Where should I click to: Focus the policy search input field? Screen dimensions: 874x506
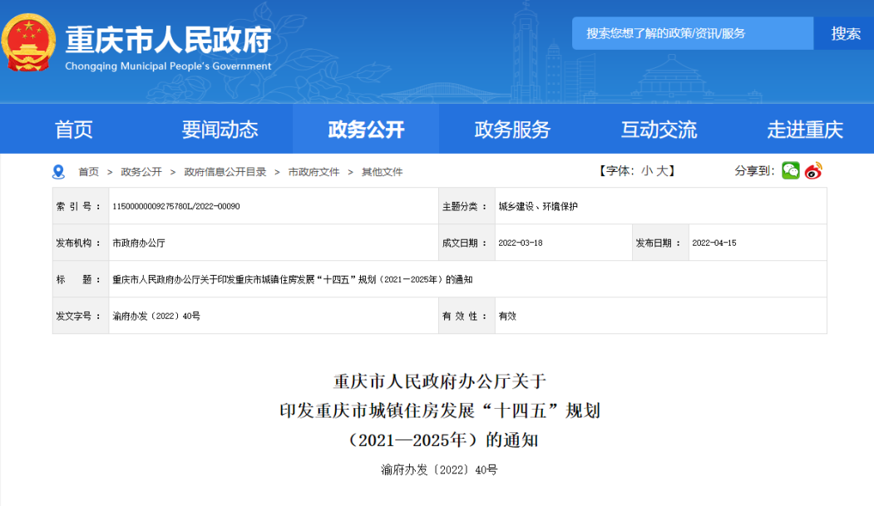pos(693,33)
